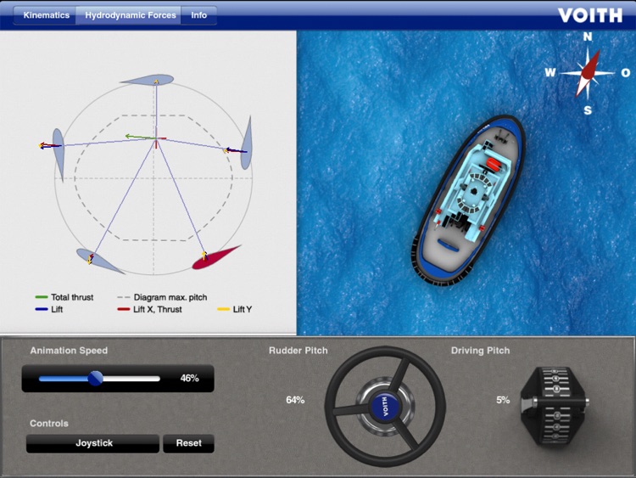Click the Animation Speed slider track
Image resolution: width=636 pixels, height=478 pixels.
pyautogui.click(x=99, y=379)
